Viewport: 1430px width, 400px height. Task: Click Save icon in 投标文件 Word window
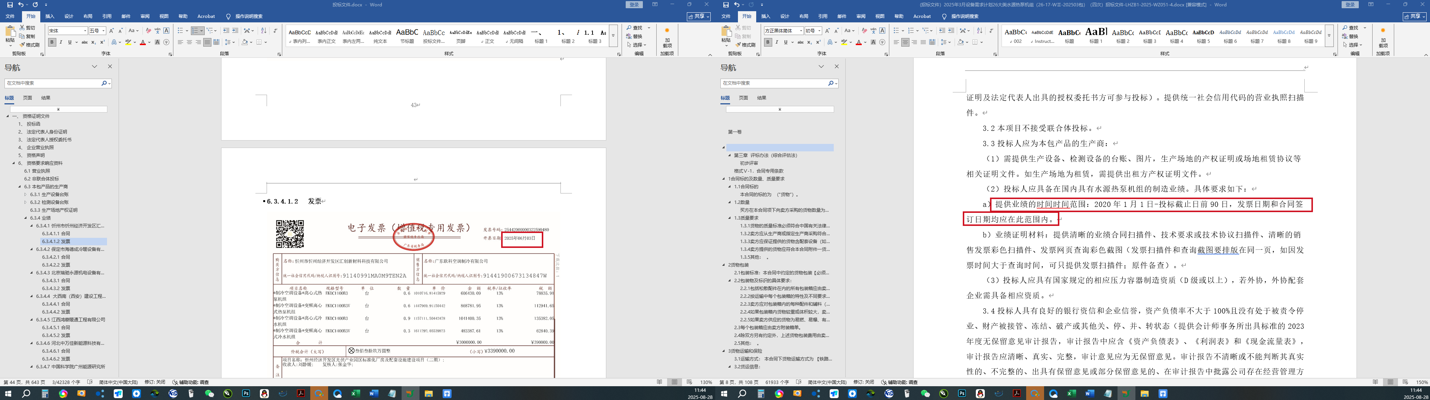(9, 4)
